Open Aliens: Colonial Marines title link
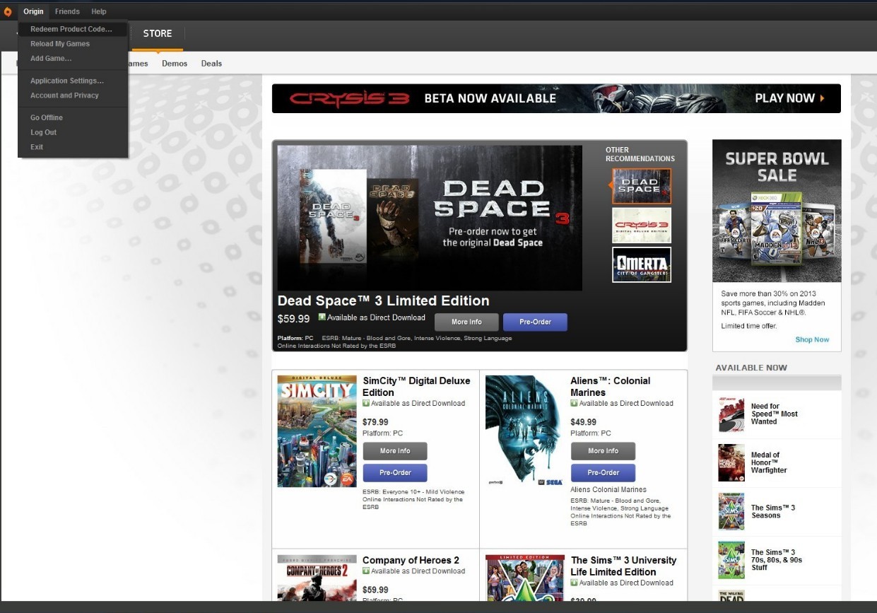The height and width of the screenshot is (613, 877). pos(611,387)
